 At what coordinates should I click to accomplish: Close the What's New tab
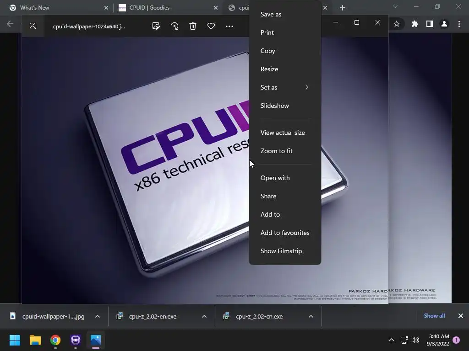(x=106, y=8)
